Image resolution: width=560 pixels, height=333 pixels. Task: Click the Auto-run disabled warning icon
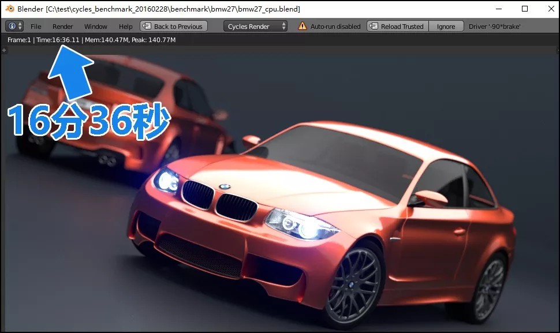point(302,26)
